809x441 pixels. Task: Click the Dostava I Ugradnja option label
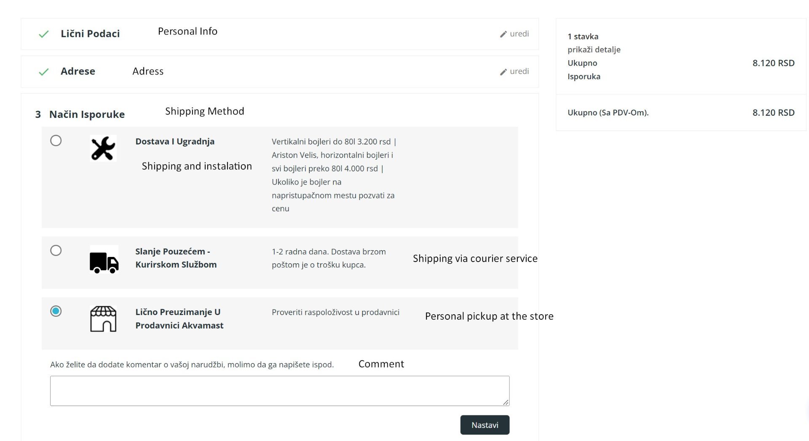[175, 142]
